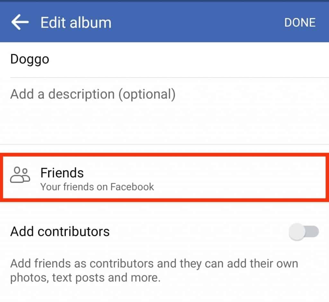Click the Edit album header title
Viewport: 329px width, 302px height.
[76, 22]
